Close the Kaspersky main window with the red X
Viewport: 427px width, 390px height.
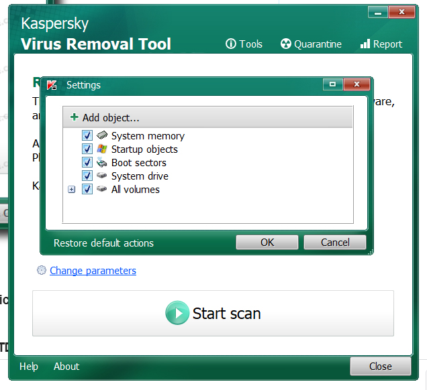[401, 12]
